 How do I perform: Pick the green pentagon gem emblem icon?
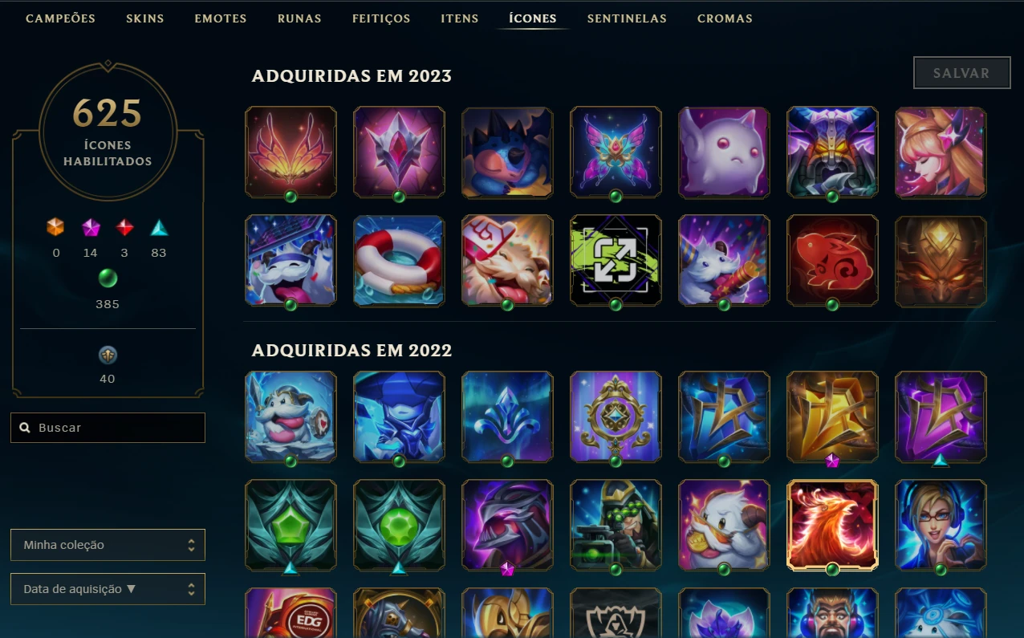point(291,525)
